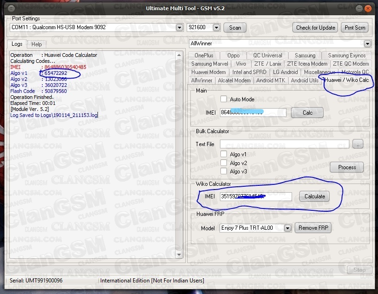The image size is (378, 294).
Task: Tick the Algo v2 bulk checkbox
Action: 224,163
